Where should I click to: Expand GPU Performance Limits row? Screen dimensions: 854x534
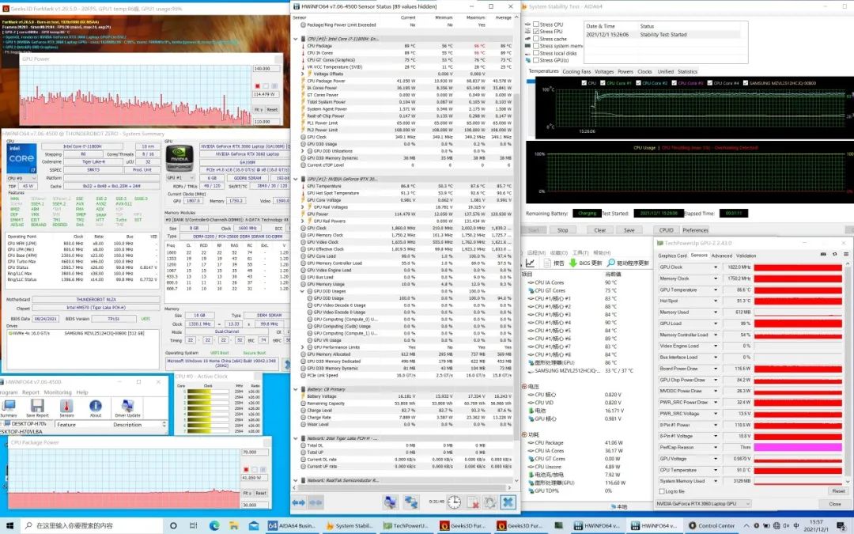coord(303,347)
